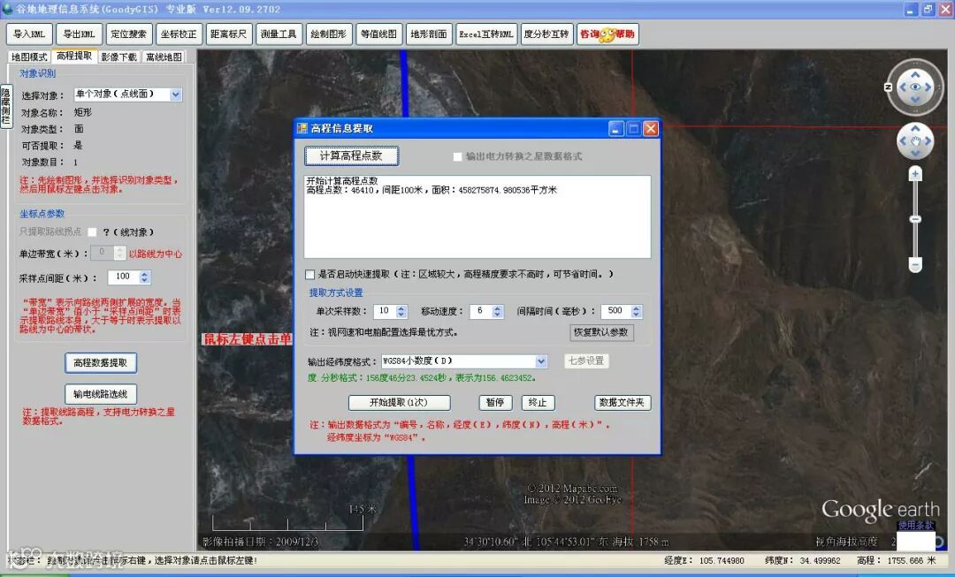Switch to the 地图模式 tab
955x577 pixels.
pyautogui.click(x=29, y=57)
